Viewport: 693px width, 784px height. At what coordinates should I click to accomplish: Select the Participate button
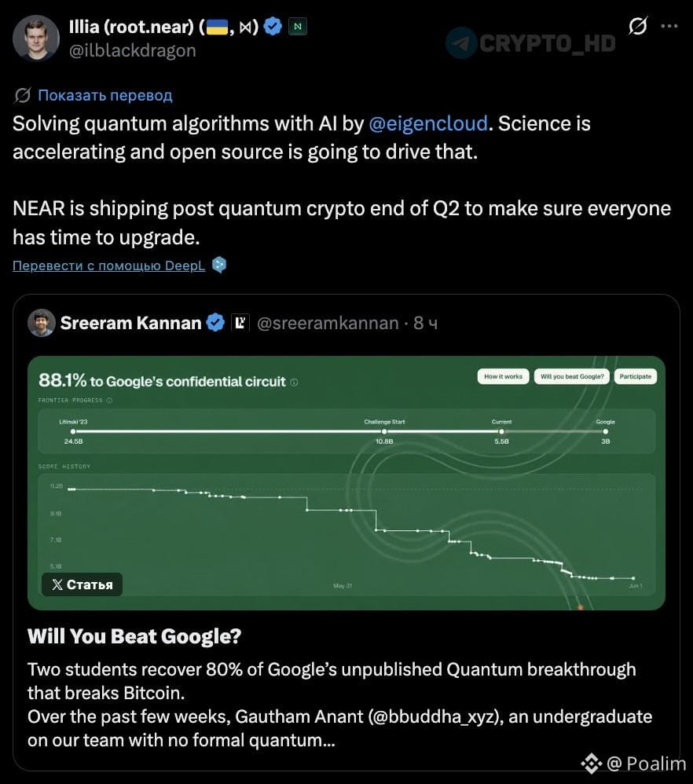(636, 376)
